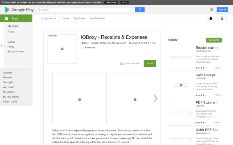Screen dimensions: 233x145
Task: Open the New Releases tab
Action: (x=97, y=18)
